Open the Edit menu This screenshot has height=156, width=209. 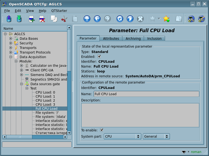tap(18, 11)
